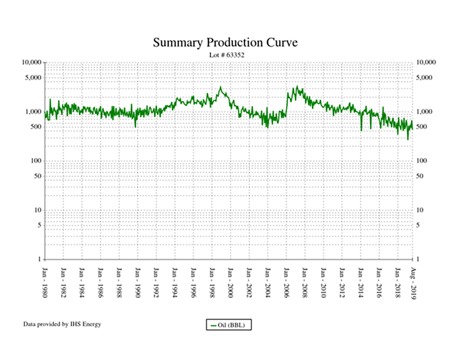456x349 pixels.
Task: Click x-axis label Jan - 1996
Action: click(x=193, y=282)
